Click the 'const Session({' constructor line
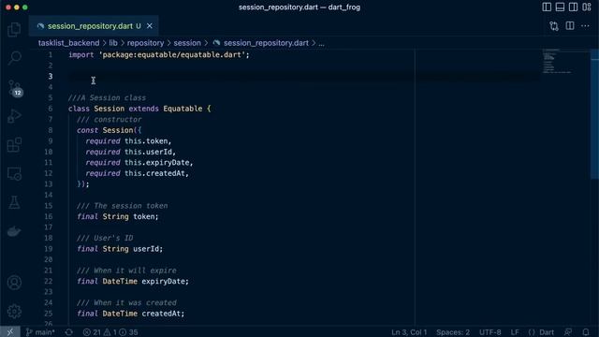The width and height of the screenshot is (599, 337). (109, 130)
